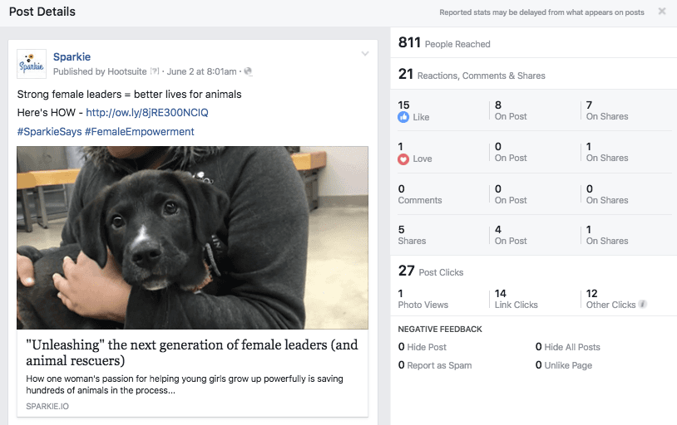Click the #SparkieSays hashtag
Viewport: 677px width, 425px height.
coord(48,131)
